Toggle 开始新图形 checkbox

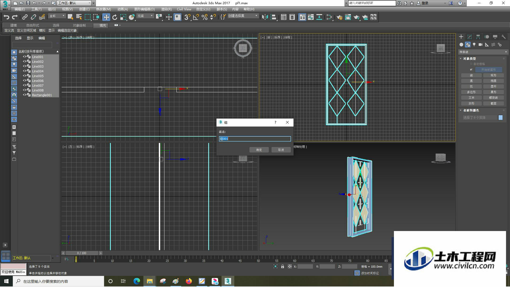(471, 70)
